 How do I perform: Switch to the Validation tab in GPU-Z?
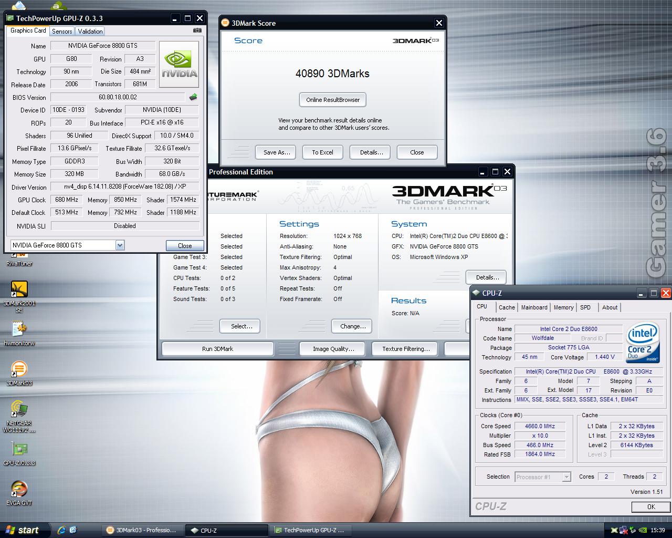pyautogui.click(x=90, y=32)
